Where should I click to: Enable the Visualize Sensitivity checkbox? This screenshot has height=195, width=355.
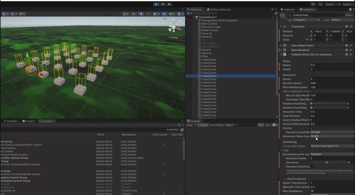pyautogui.click(x=312, y=166)
